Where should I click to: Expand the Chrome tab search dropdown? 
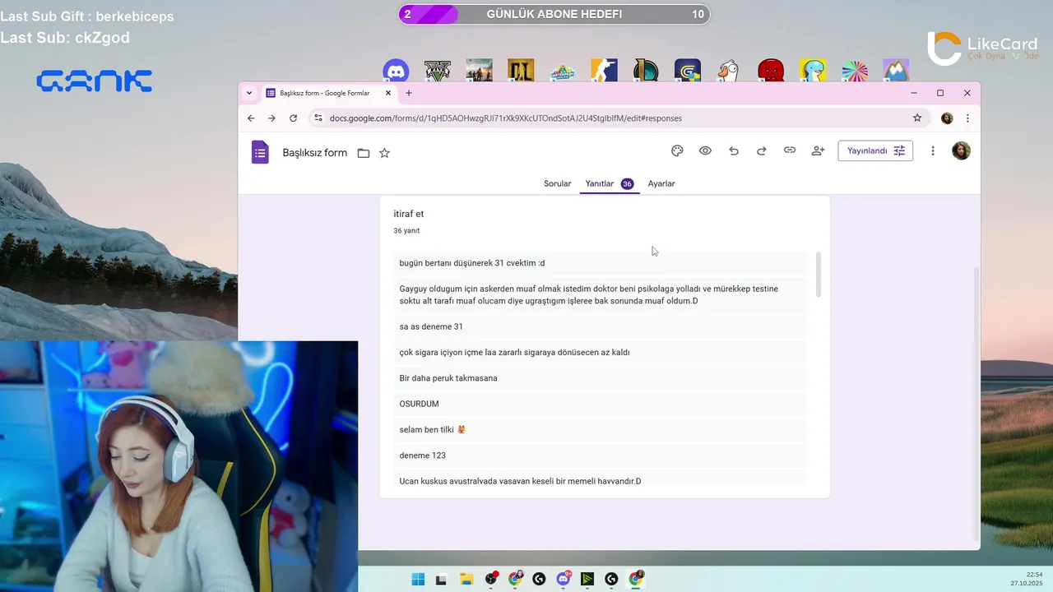tap(249, 93)
